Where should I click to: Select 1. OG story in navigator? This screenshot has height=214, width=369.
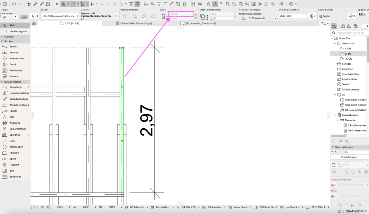346,48
